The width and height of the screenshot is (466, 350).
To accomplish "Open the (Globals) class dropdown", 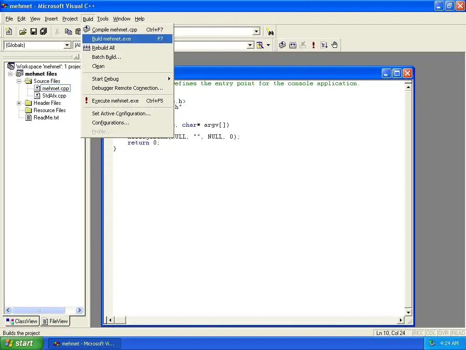I will coord(67,45).
